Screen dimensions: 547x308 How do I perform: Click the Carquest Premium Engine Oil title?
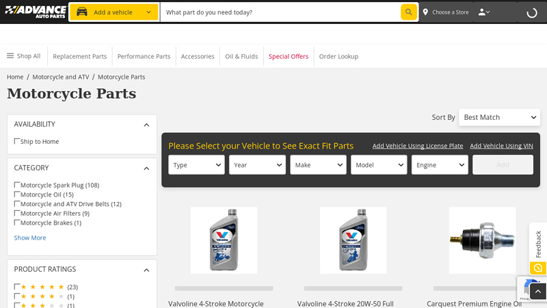474,304
